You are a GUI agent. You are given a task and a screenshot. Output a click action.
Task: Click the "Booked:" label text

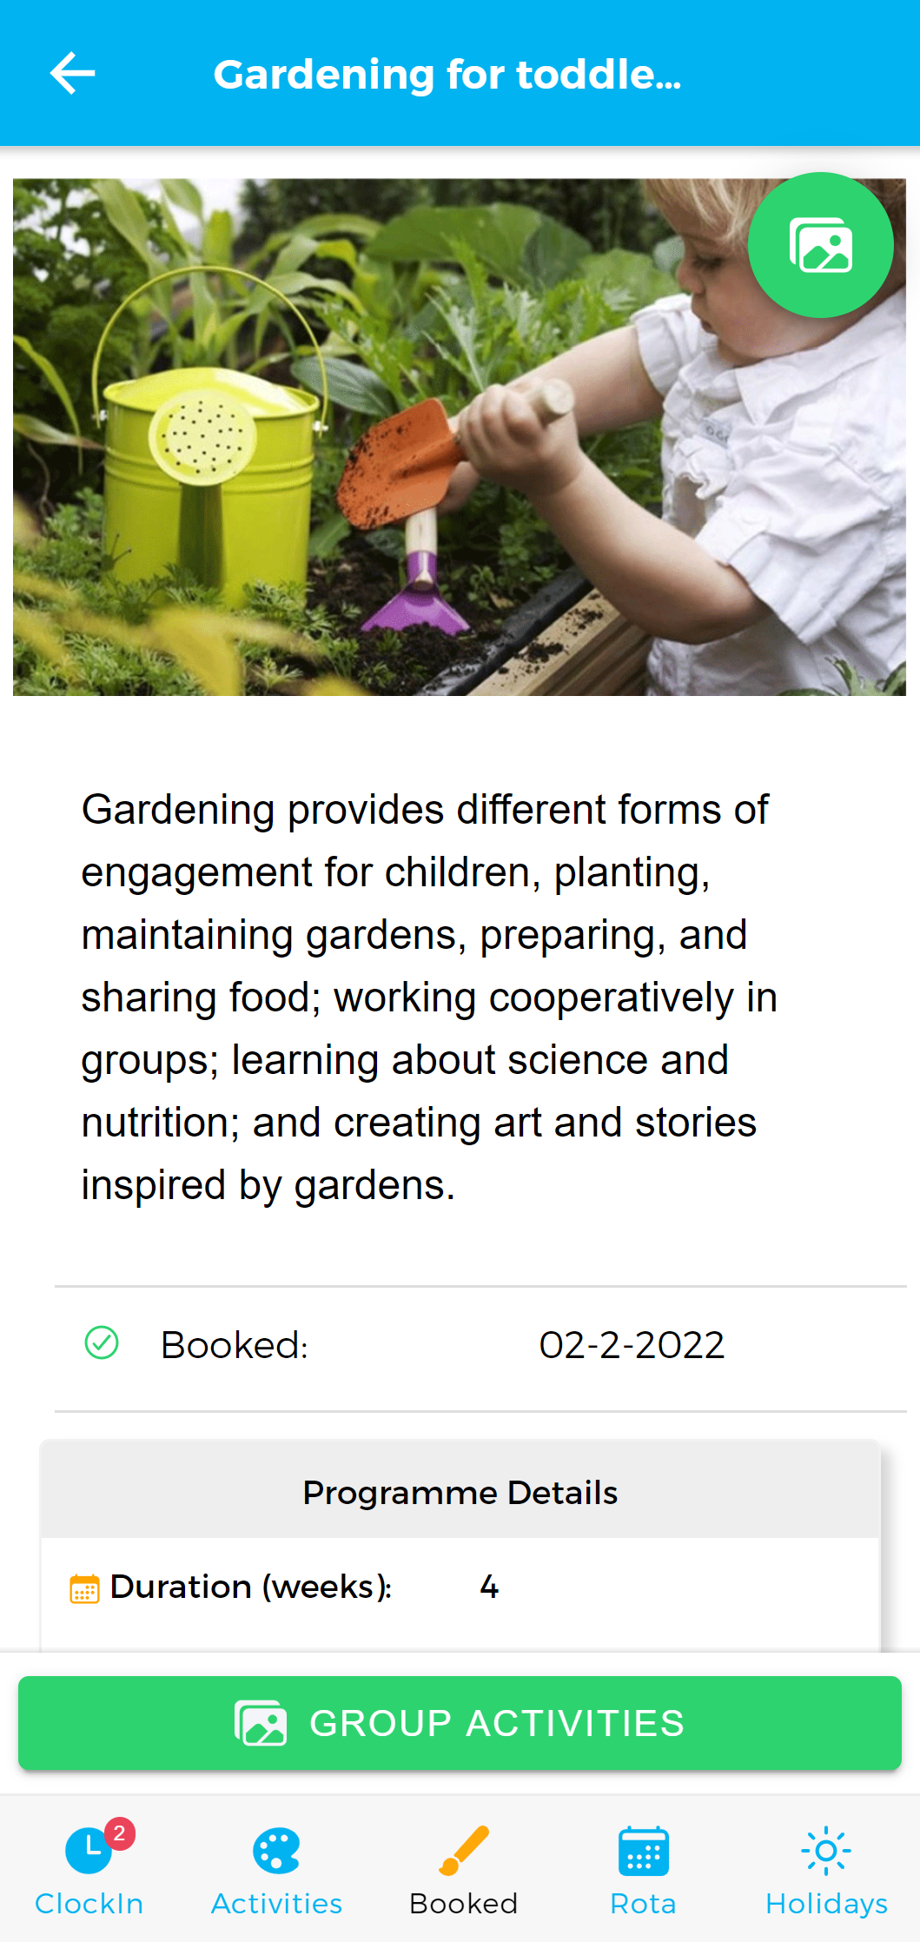(235, 1345)
